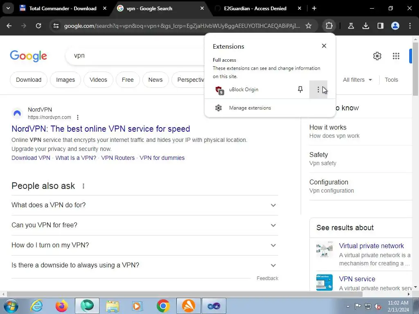
Task: Select the News filter chip
Action: (155, 80)
